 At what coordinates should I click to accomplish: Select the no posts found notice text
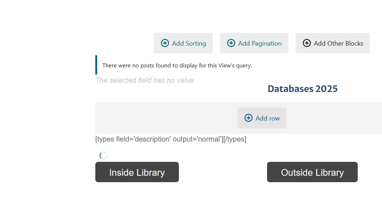point(177,66)
